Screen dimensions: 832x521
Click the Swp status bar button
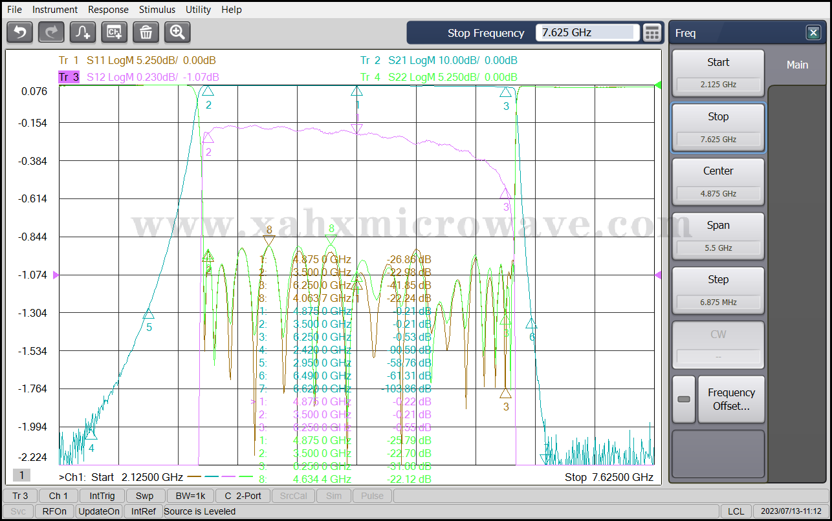[145, 496]
